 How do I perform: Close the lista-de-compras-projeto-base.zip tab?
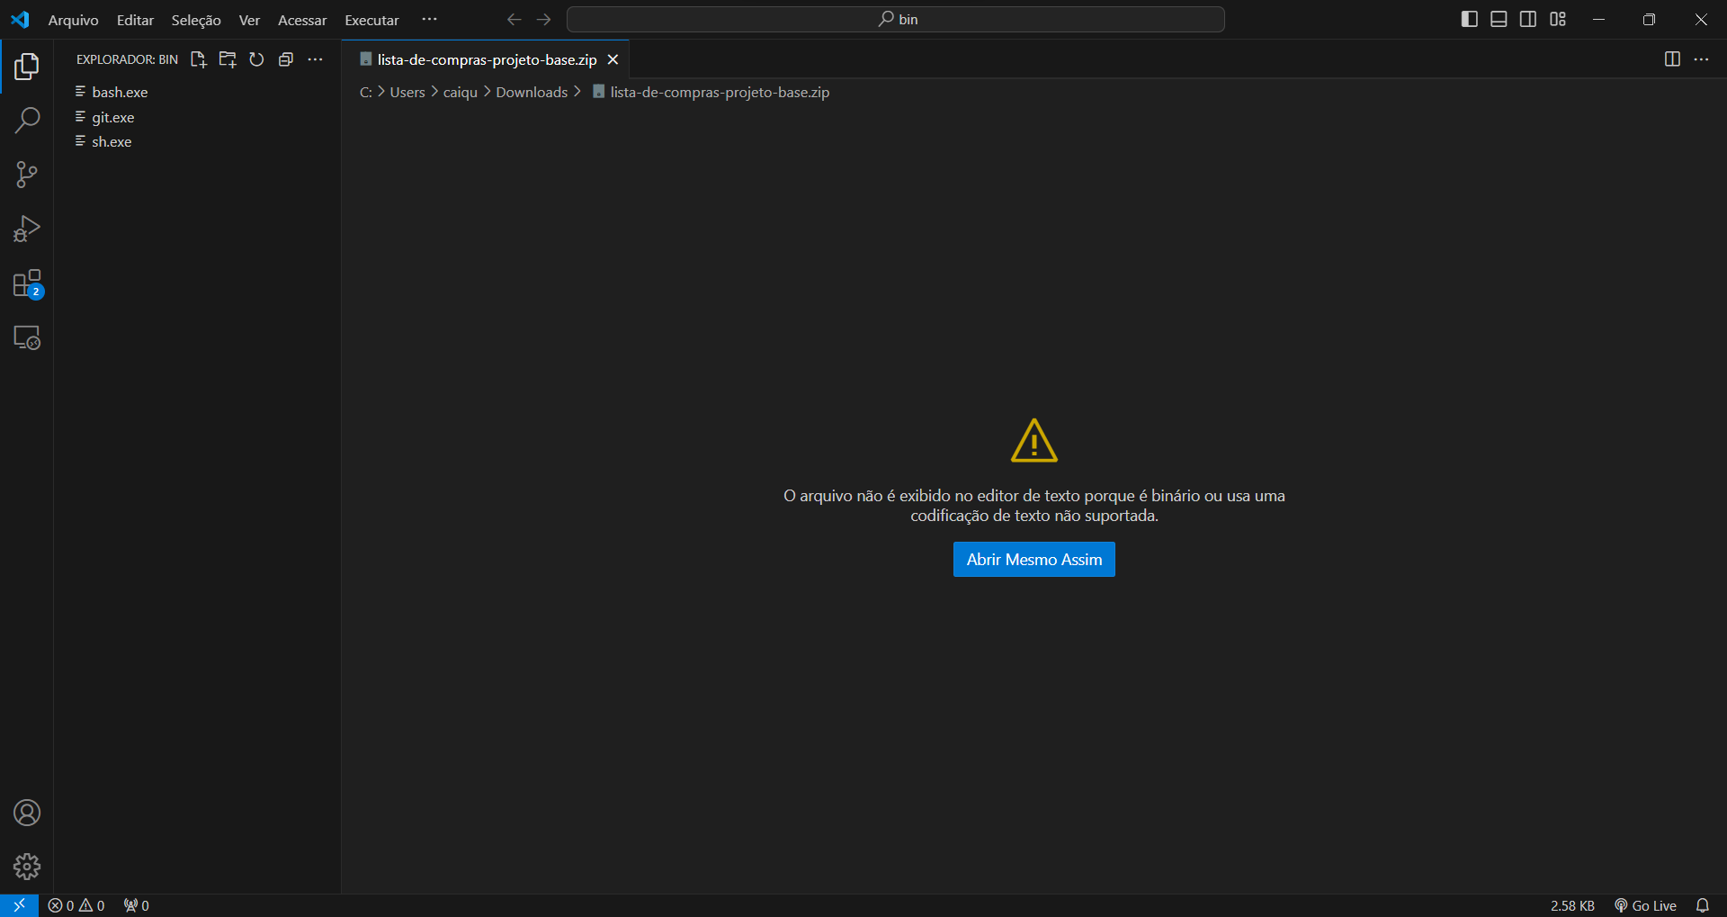[x=613, y=59]
